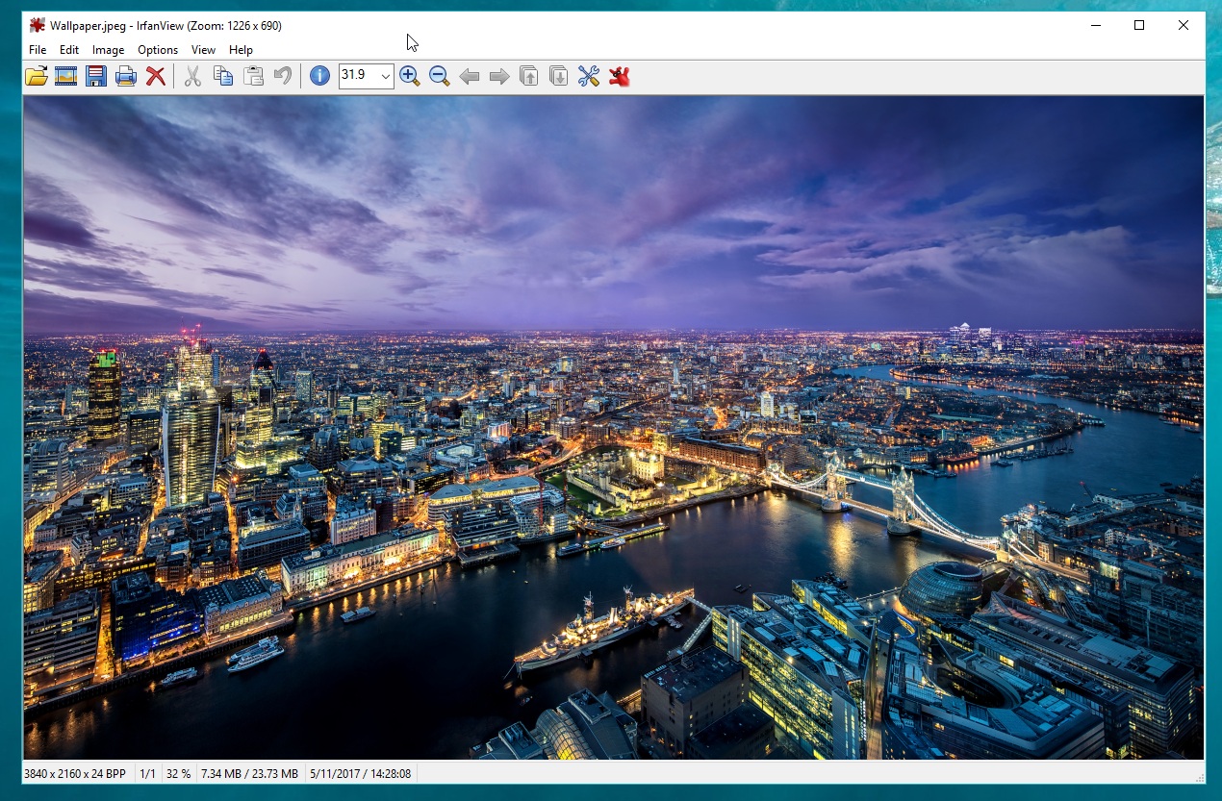Click the red IrfanView About mascot icon

tap(619, 76)
